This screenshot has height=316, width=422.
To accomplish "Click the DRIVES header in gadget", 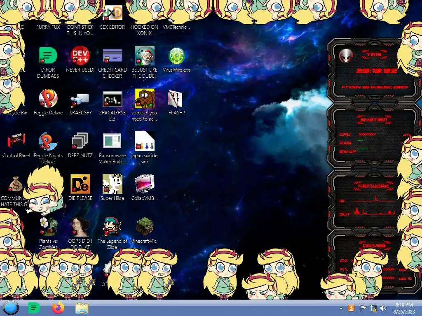I will 374,246.
